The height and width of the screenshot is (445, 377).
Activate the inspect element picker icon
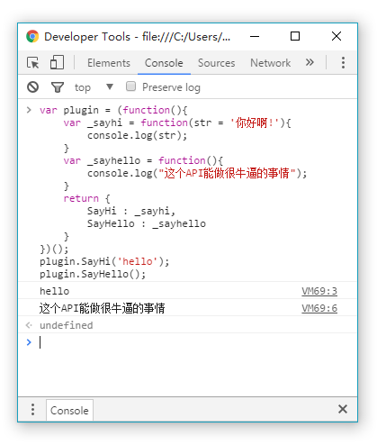(x=33, y=63)
